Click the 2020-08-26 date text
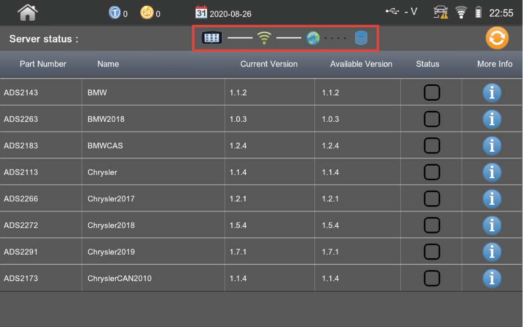 tap(230, 14)
